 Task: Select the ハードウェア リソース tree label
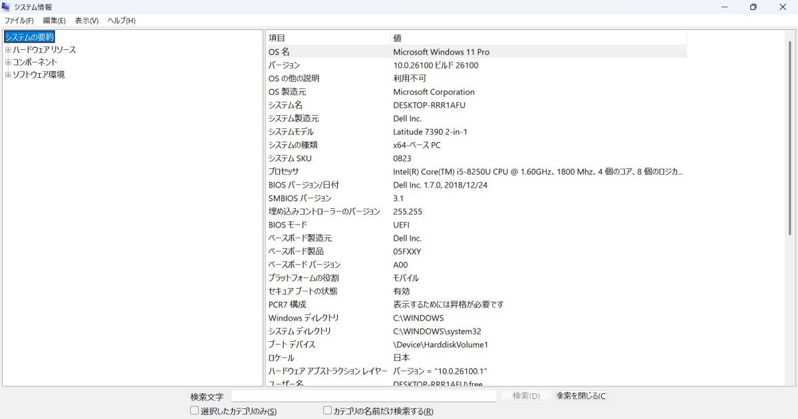coord(44,50)
